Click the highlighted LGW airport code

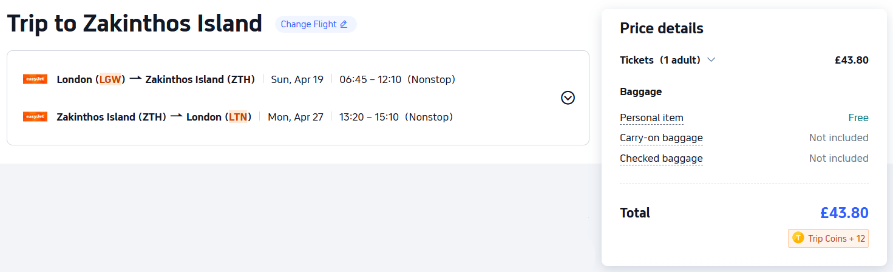coord(110,79)
